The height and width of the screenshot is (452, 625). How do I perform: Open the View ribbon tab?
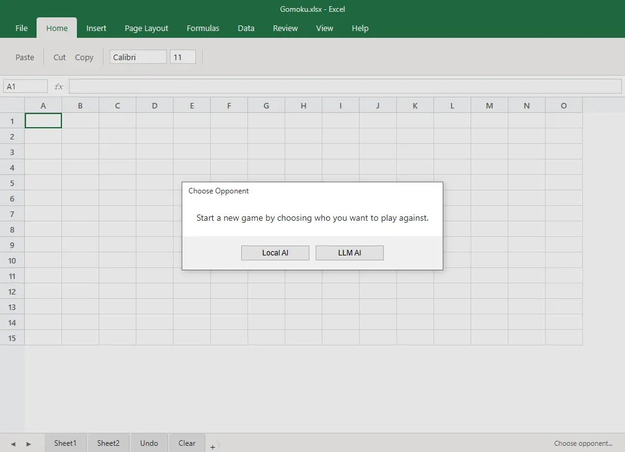tap(324, 29)
